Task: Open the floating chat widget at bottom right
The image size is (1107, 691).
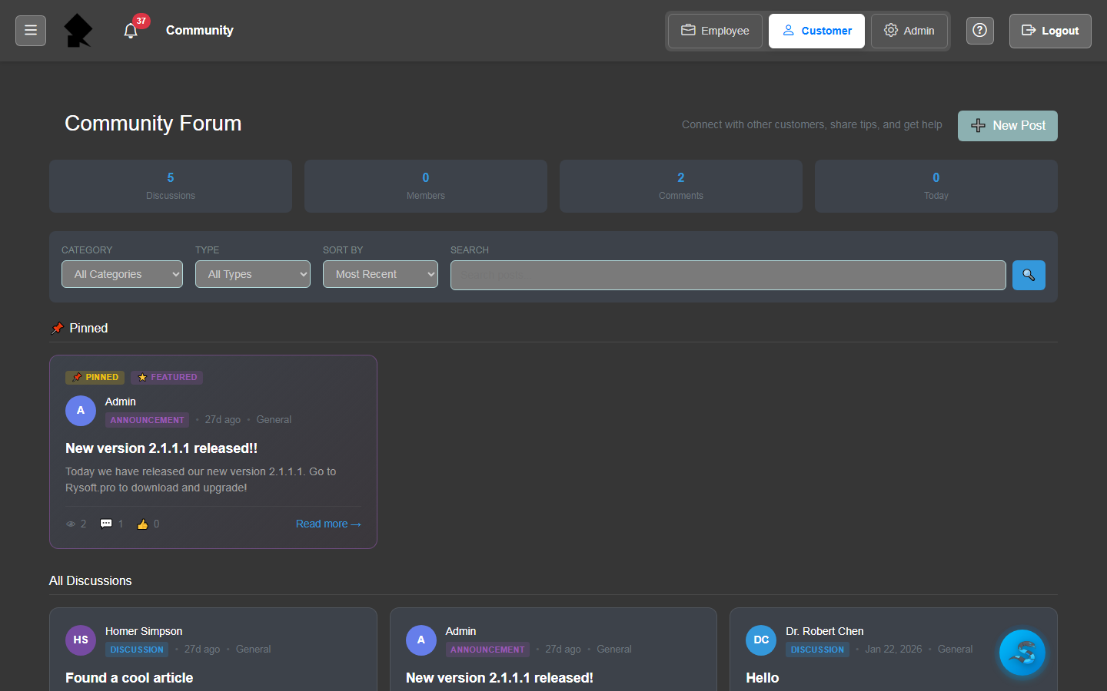Action: coord(1022,653)
